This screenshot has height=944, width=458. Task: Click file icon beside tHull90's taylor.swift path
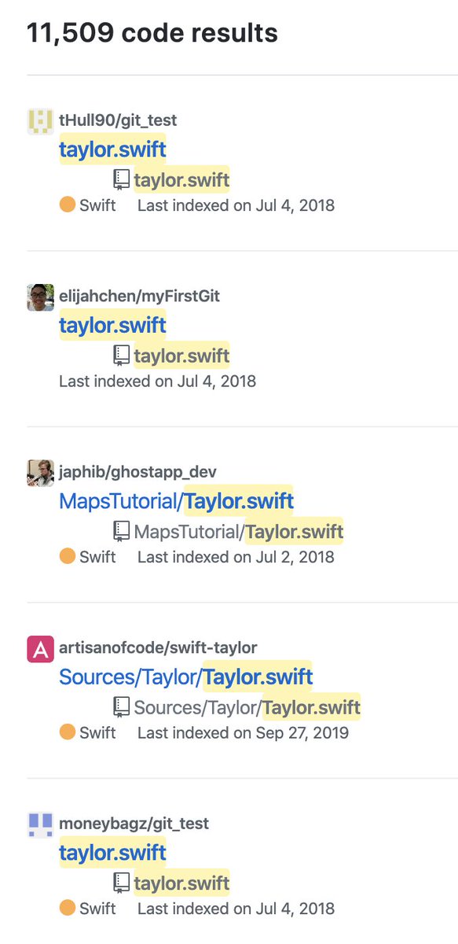point(121,181)
